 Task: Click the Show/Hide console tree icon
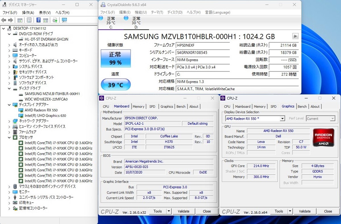pos(20,20)
